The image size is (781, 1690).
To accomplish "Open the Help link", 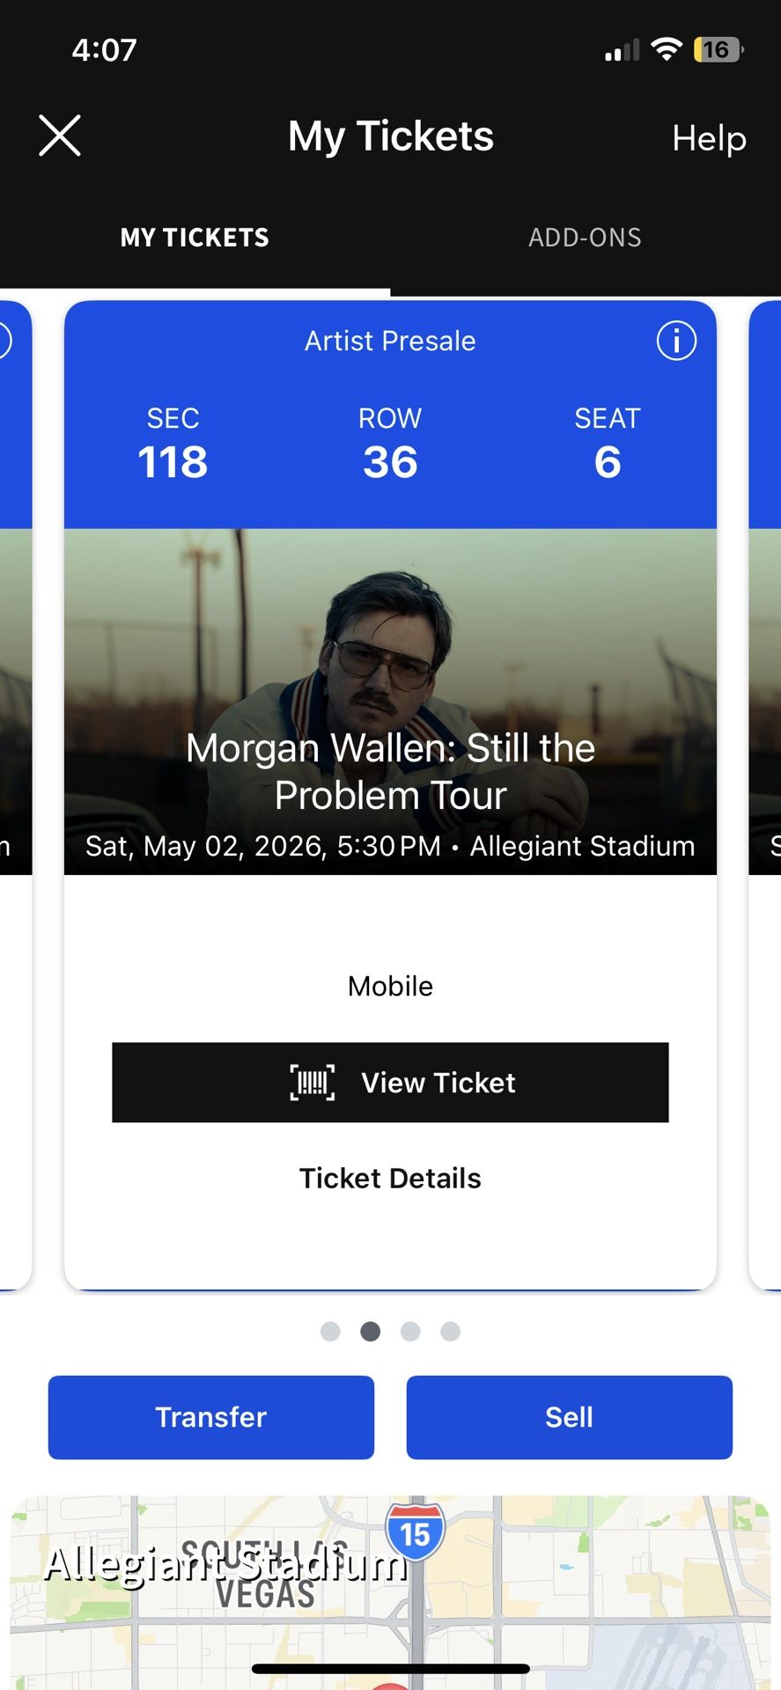I will tap(709, 138).
